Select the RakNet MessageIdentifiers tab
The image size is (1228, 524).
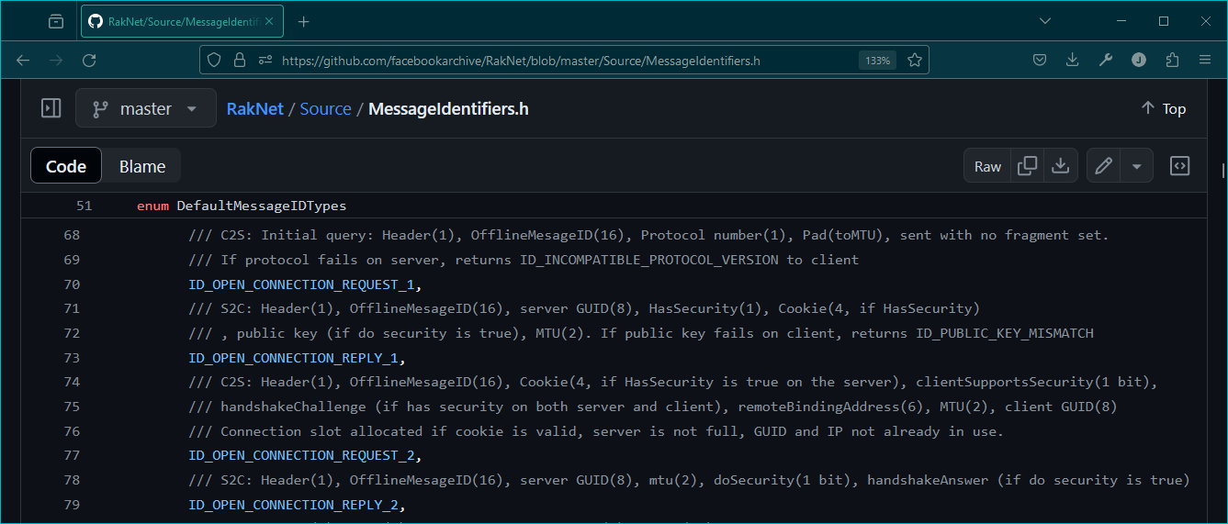173,22
